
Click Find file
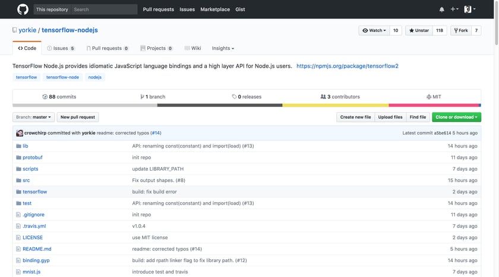(418, 117)
